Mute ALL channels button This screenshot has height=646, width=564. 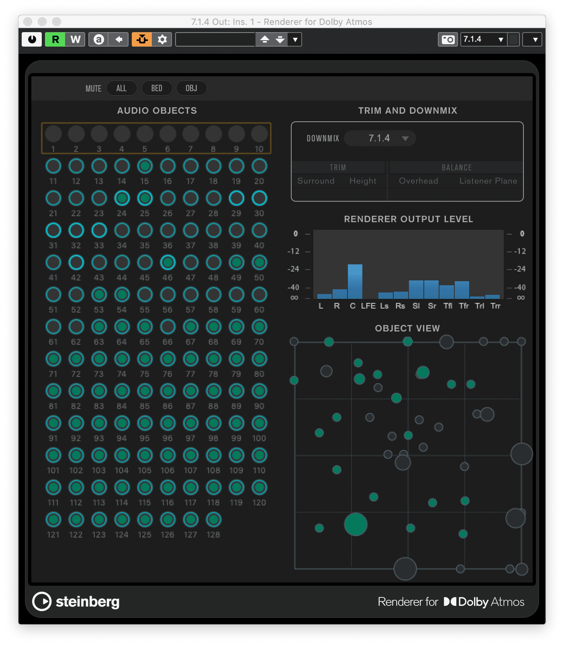(x=121, y=88)
